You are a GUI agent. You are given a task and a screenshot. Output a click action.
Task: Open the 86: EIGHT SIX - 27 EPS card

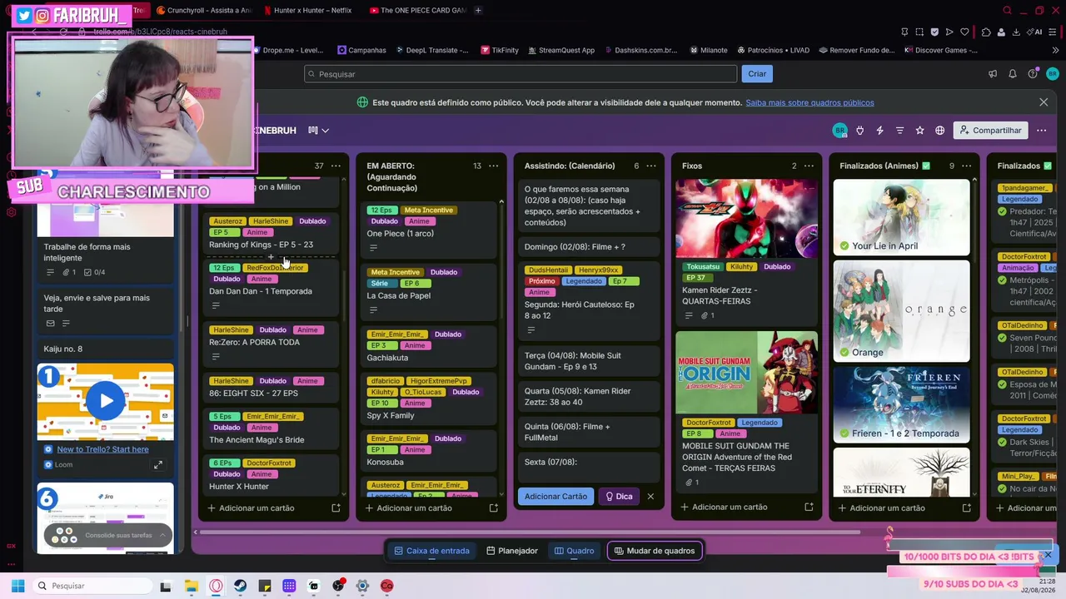pyautogui.click(x=272, y=387)
